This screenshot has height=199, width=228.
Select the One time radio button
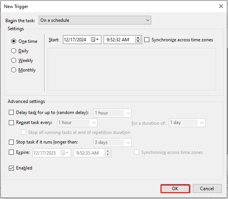coord(14,41)
